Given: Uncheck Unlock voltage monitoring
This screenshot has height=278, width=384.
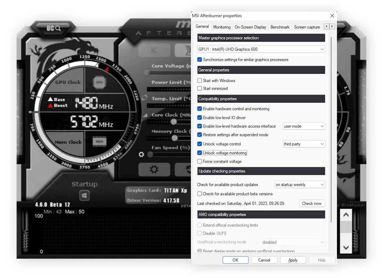Looking at the screenshot, I should (200, 153).
